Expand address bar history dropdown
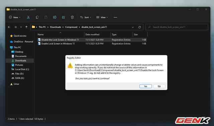Image resolution: width=214 pixels, height=126 pixels. click(x=133, y=27)
